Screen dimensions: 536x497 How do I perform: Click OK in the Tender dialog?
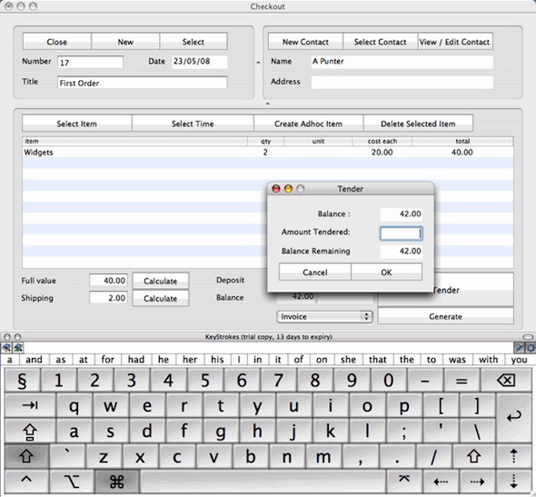point(386,272)
